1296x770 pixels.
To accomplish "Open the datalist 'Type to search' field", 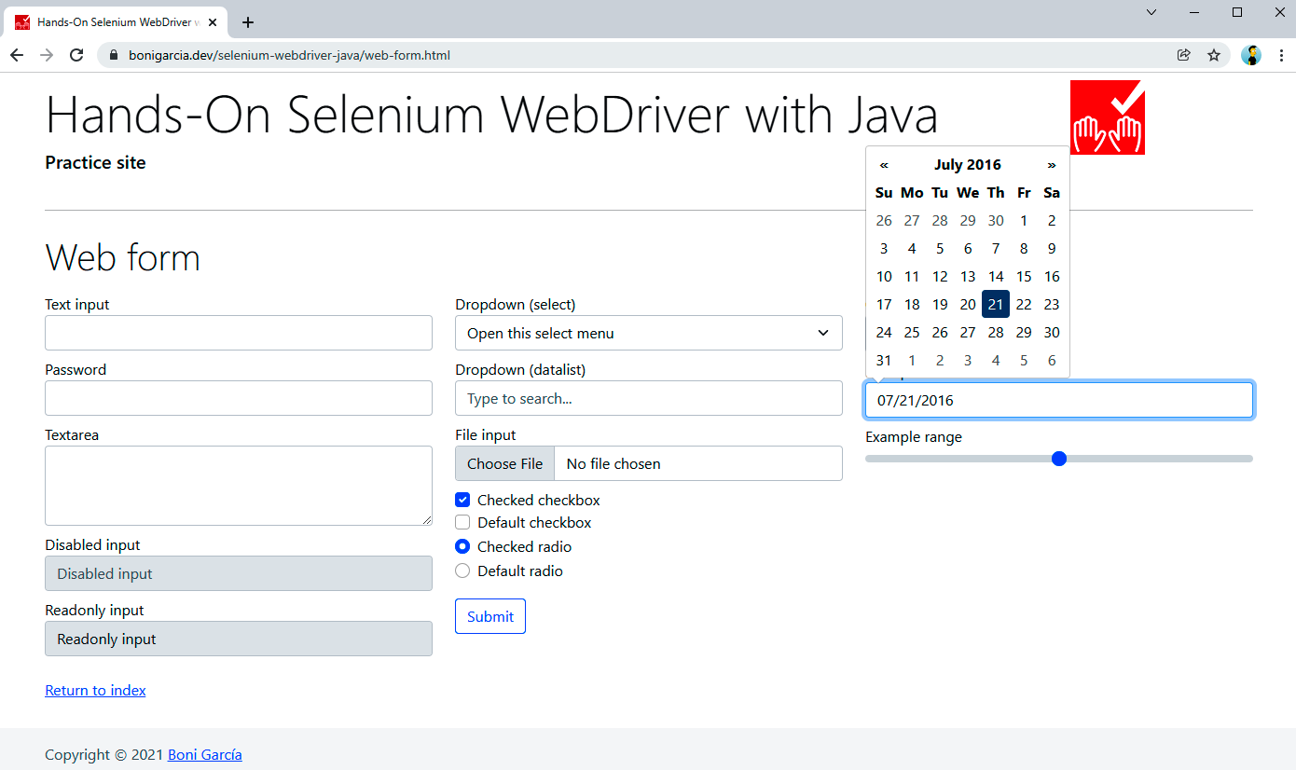I will 648,399.
